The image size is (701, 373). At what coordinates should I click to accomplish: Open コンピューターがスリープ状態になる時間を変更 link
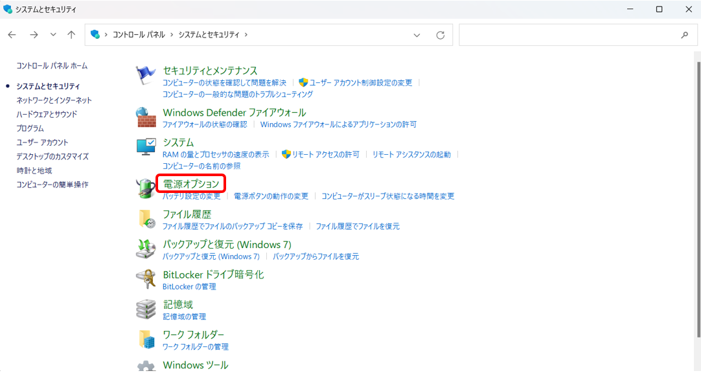[388, 196]
